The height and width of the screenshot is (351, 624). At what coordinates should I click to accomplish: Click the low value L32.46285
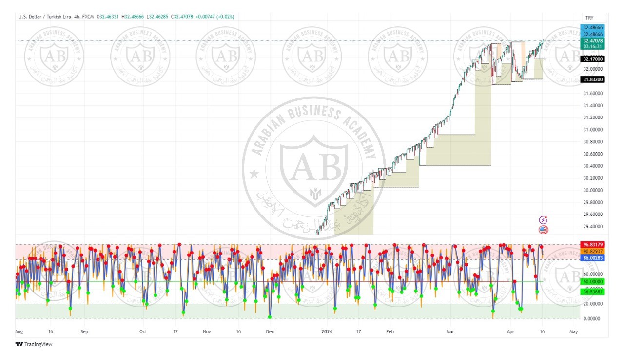157,17
